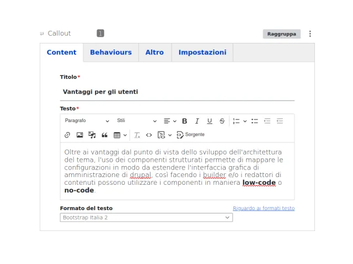Screen dimensions: 353x264
Task: Click the Formato del testo label
Action: point(86,208)
